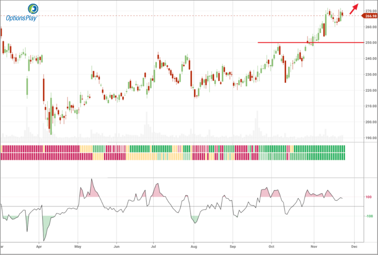378x255 pixels.
Task: Click the Aug label on time axis
Action: click(x=194, y=246)
